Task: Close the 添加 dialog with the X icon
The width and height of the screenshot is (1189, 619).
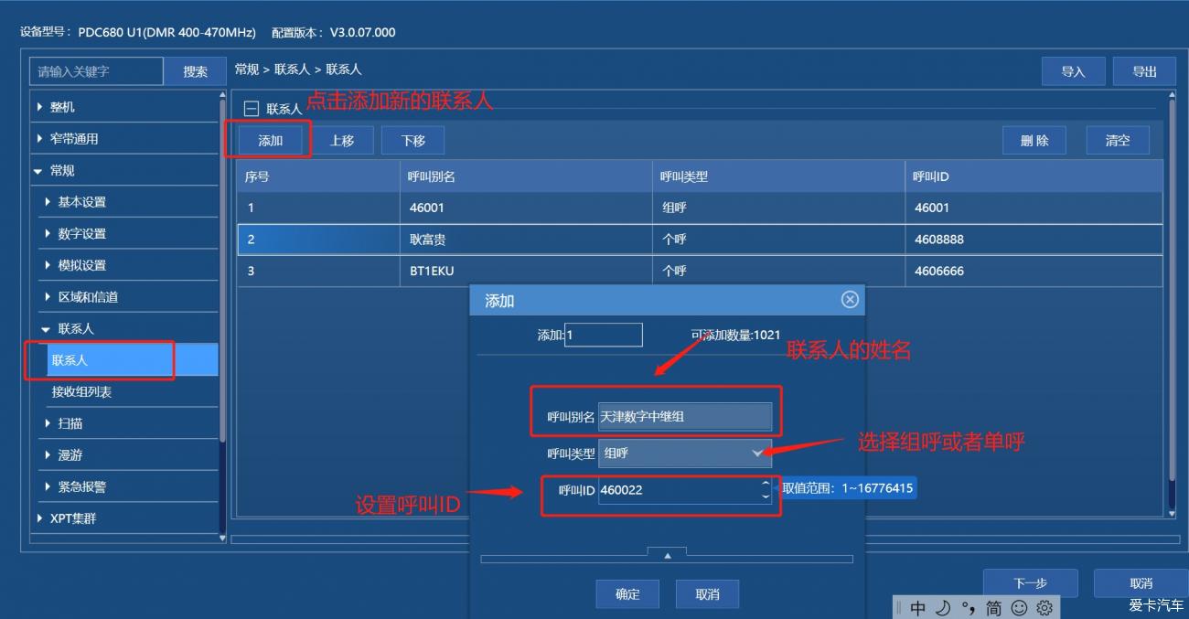Action: (x=850, y=300)
